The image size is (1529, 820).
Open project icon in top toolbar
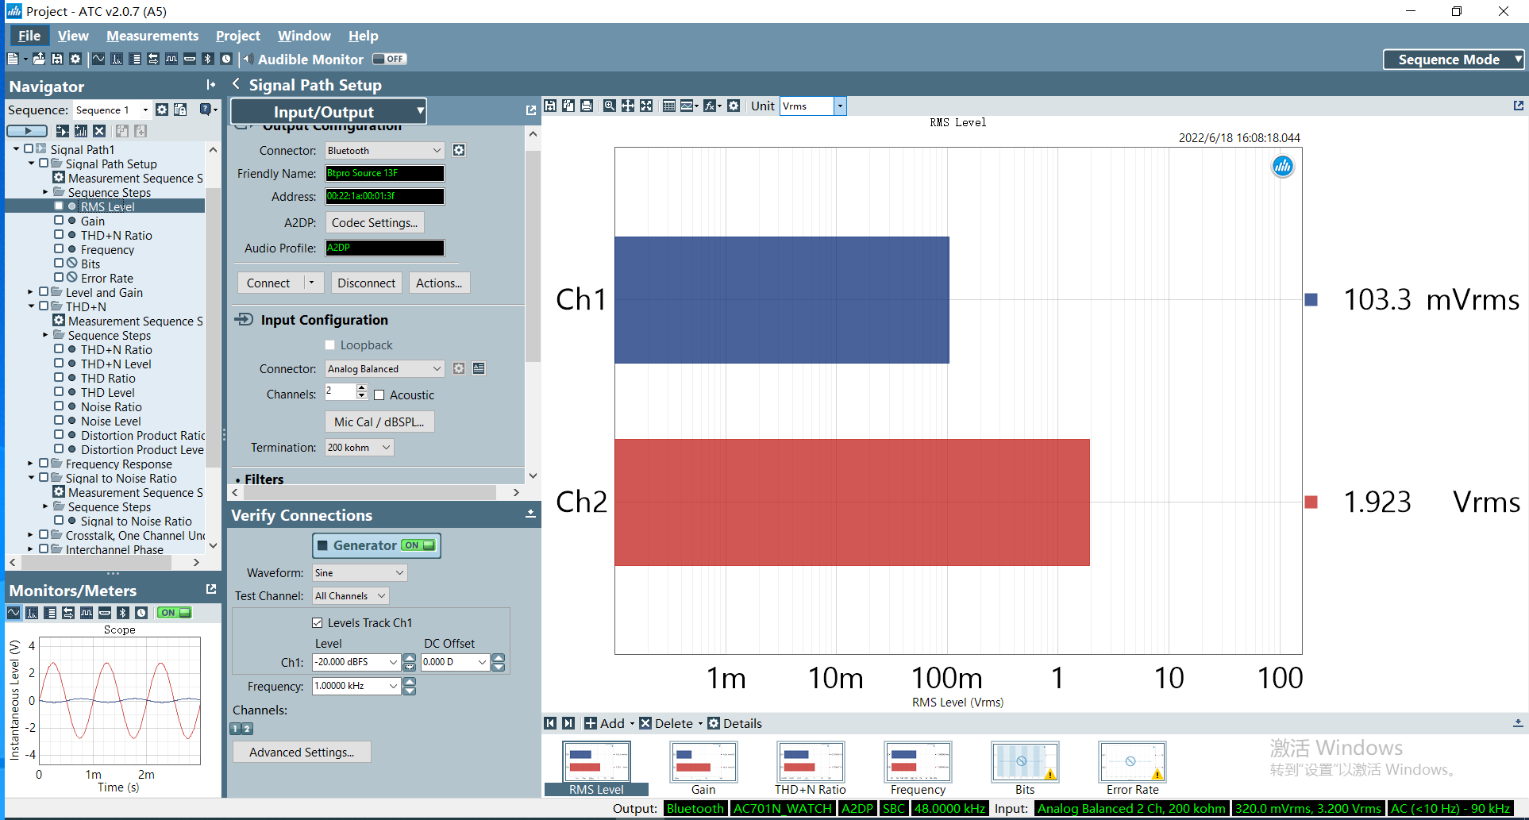(38, 59)
